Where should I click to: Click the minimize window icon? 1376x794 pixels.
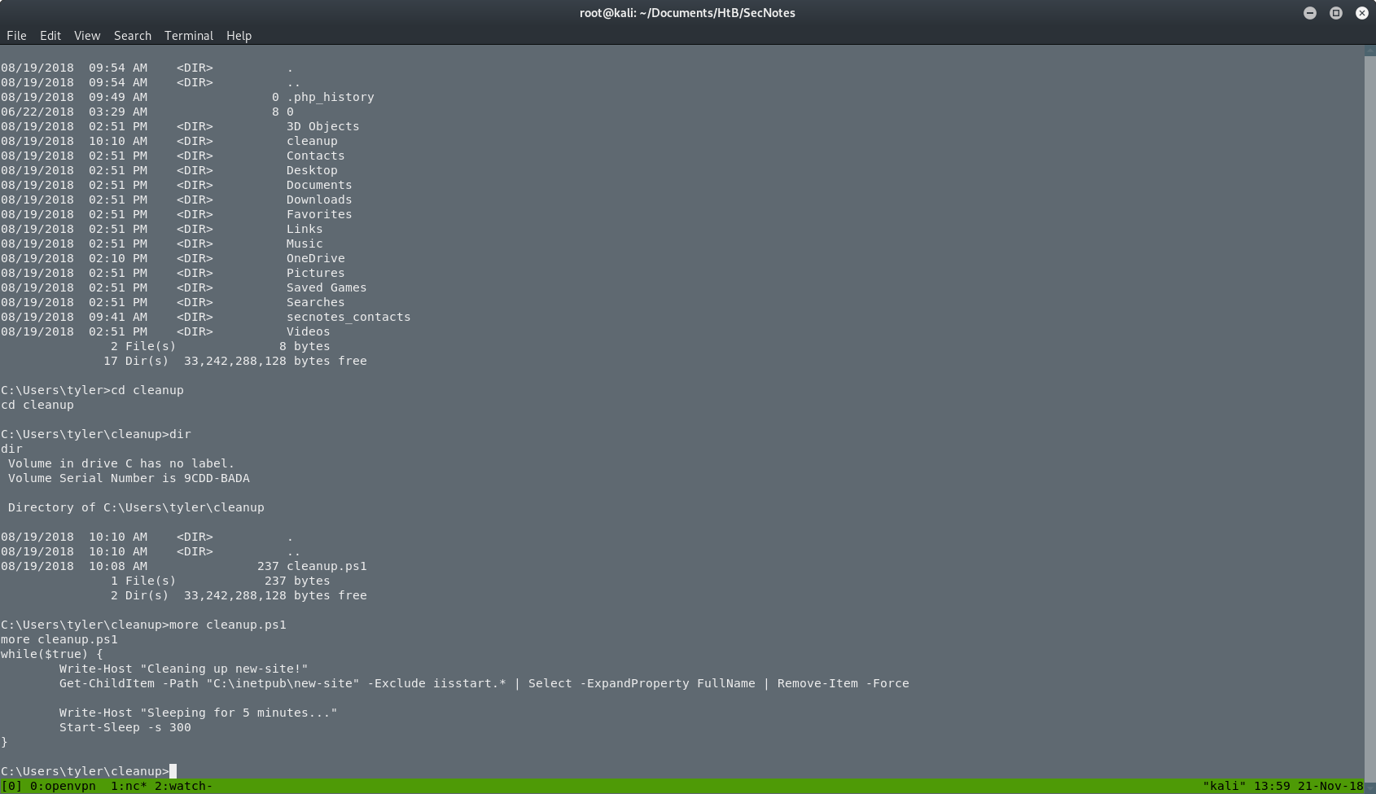[x=1309, y=13]
